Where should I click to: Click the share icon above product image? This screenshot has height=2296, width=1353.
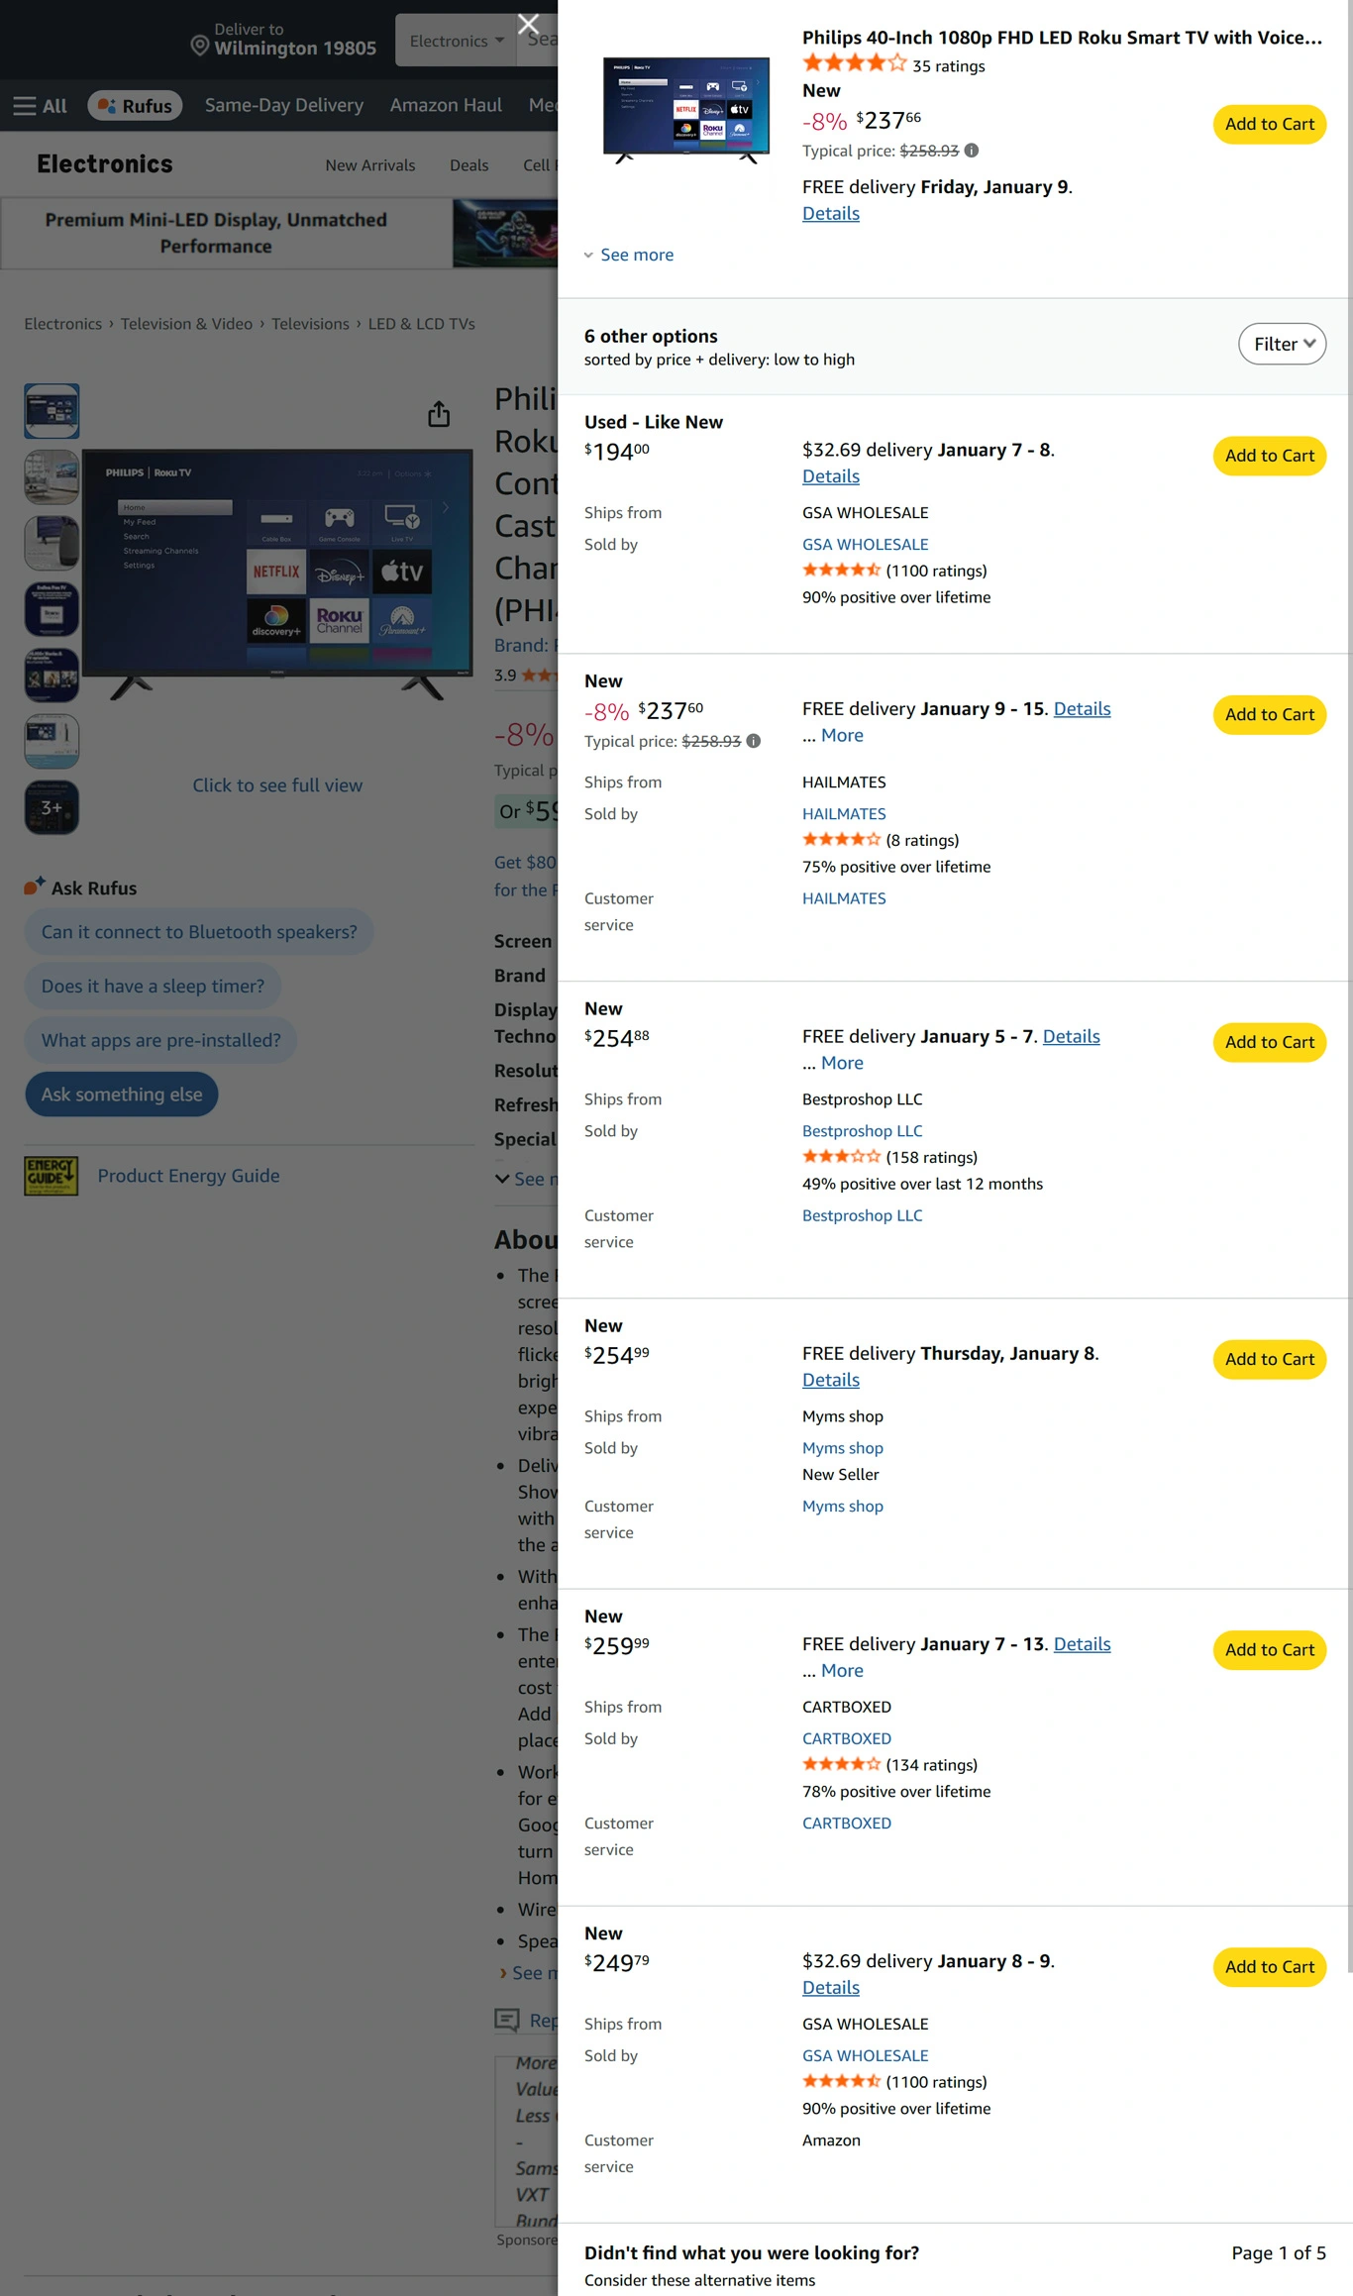pos(439,414)
